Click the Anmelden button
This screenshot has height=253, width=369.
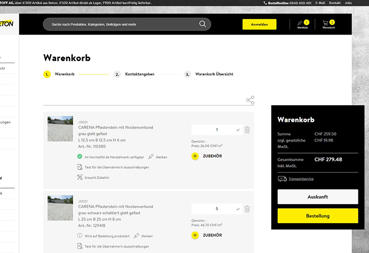[259, 24]
